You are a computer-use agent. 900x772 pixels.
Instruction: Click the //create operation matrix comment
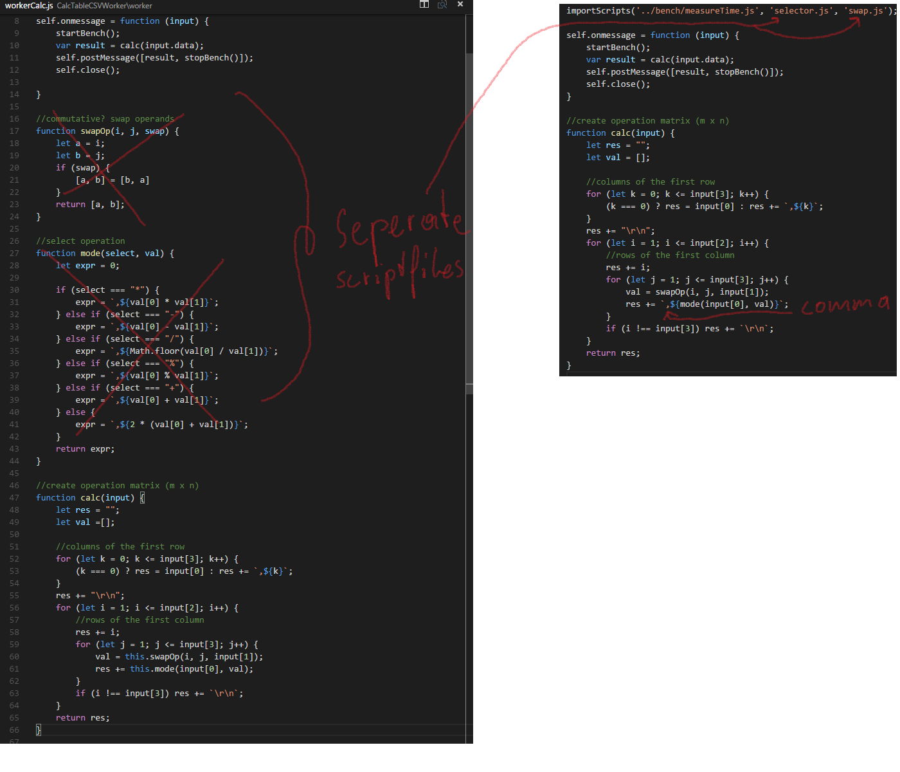tap(118, 485)
